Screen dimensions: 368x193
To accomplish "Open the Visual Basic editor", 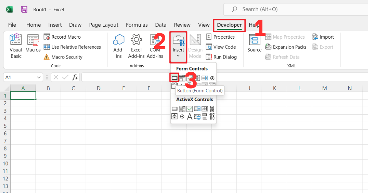I will pyautogui.click(x=16, y=46).
